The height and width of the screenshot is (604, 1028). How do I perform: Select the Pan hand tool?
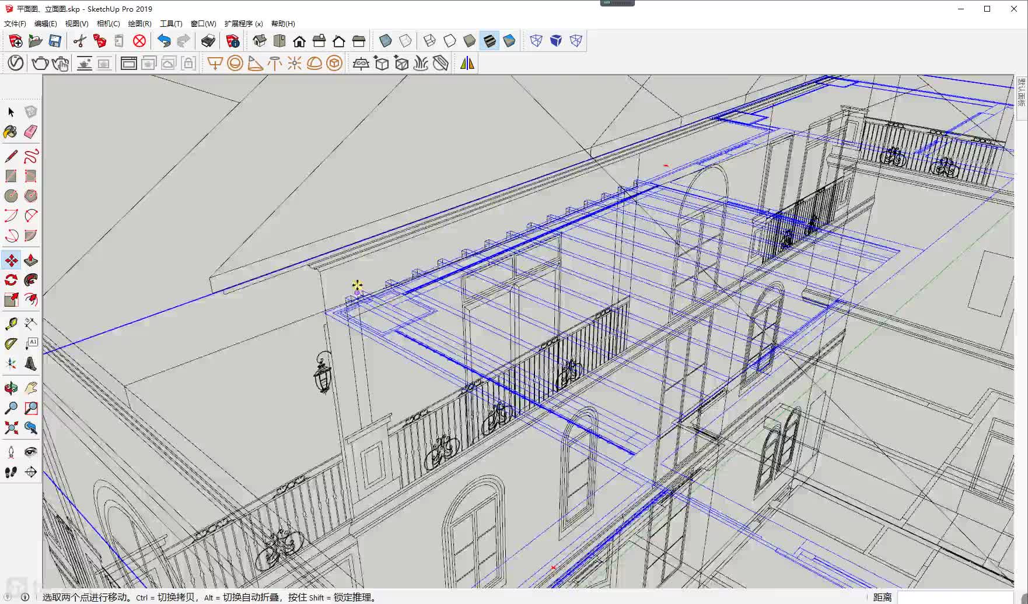pyautogui.click(x=31, y=388)
